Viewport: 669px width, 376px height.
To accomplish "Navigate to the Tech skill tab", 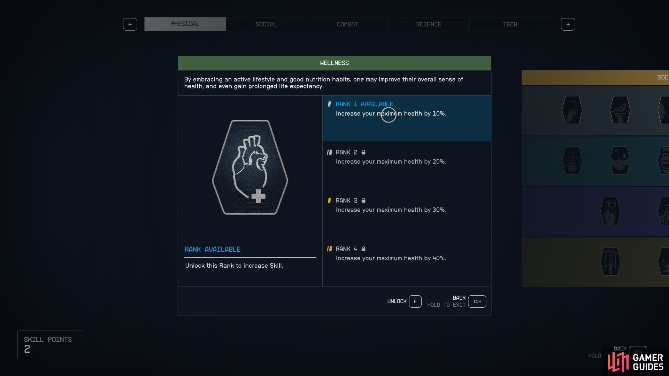I will pos(510,24).
